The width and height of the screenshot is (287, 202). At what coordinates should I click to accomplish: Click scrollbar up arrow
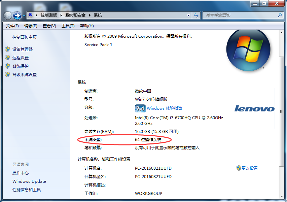click(x=282, y=33)
